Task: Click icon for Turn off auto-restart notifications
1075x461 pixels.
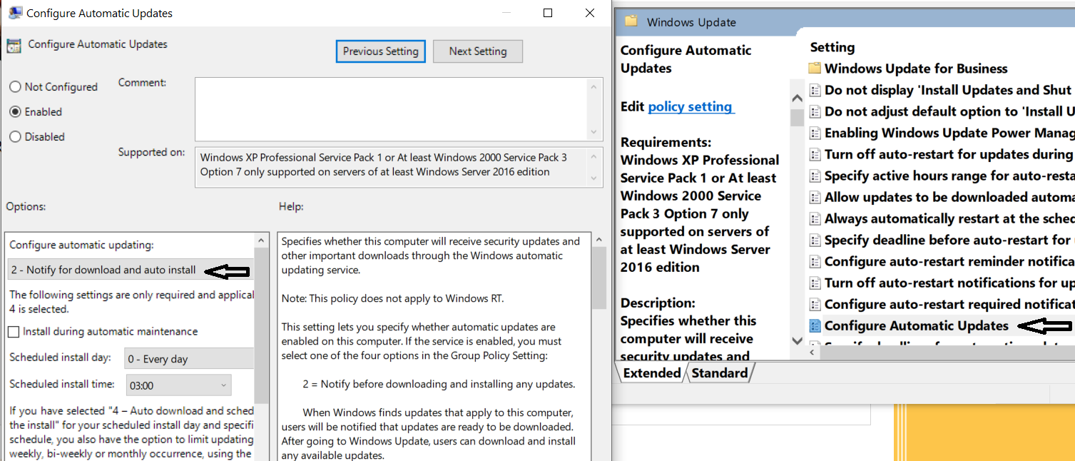Action: coord(815,283)
